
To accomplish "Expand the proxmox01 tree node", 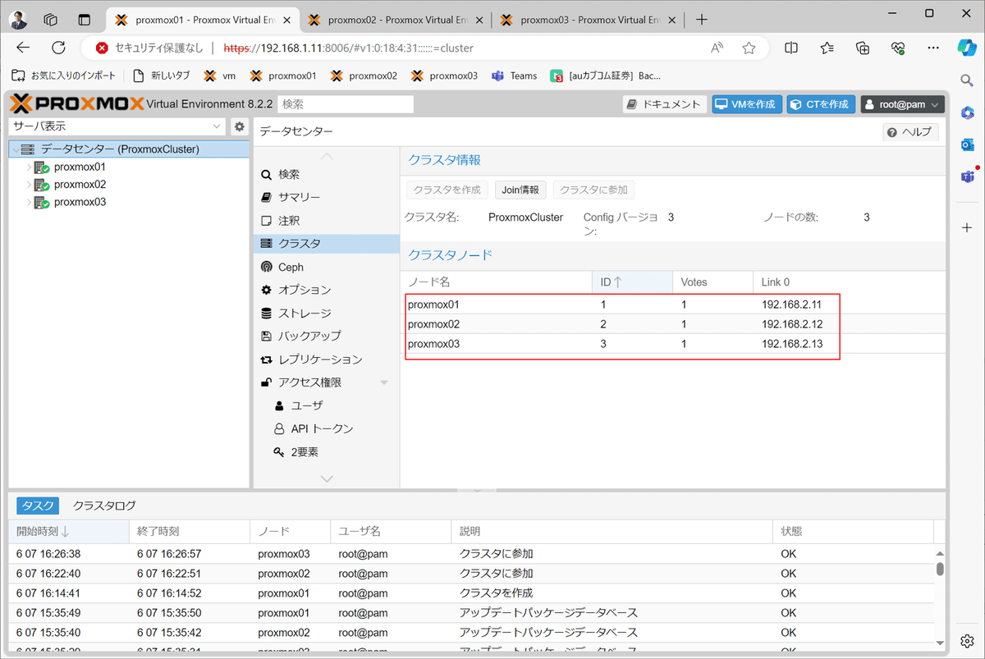I will (x=29, y=167).
